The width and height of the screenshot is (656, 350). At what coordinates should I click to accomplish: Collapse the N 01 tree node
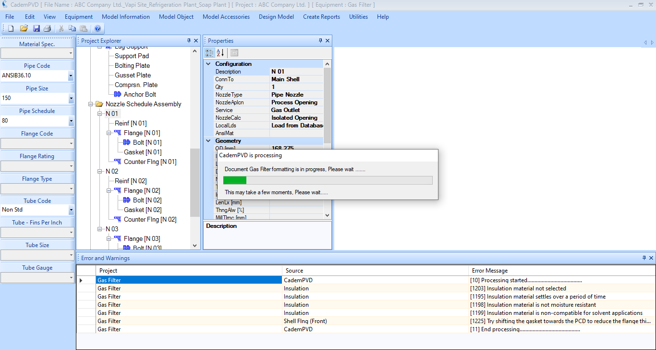(x=100, y=113)
